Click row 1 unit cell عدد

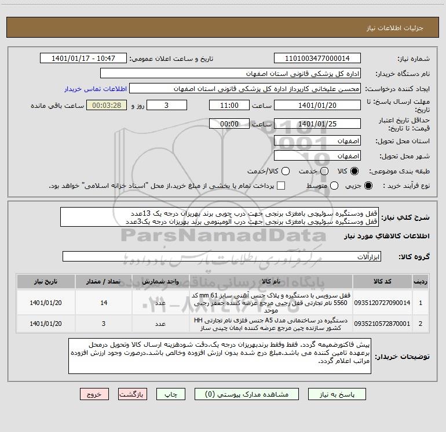pyautogui.click(x=160, y=303)
